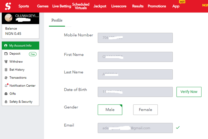
Task: Select Male gender option
Action: click(110, 110)
